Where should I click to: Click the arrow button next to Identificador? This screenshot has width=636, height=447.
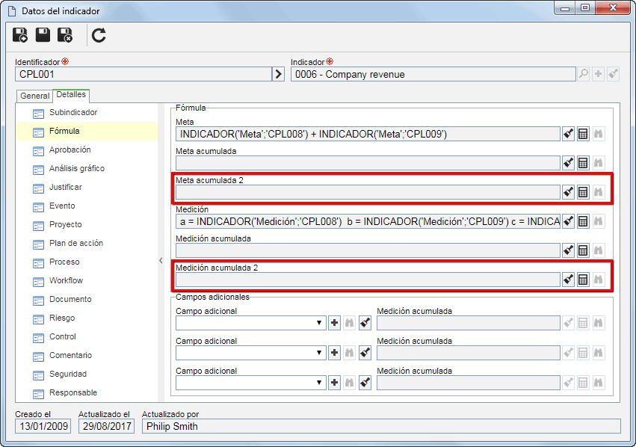pyautogui.click(x=278, y=74)
